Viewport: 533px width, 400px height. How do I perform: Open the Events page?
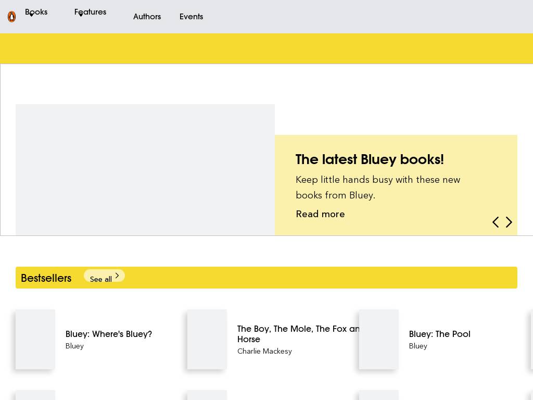[191, 17]
